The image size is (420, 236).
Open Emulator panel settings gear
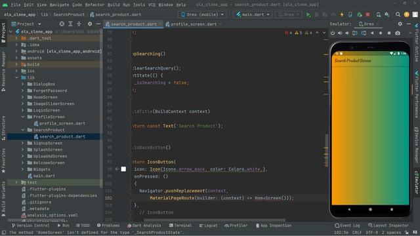pos(400,24)
